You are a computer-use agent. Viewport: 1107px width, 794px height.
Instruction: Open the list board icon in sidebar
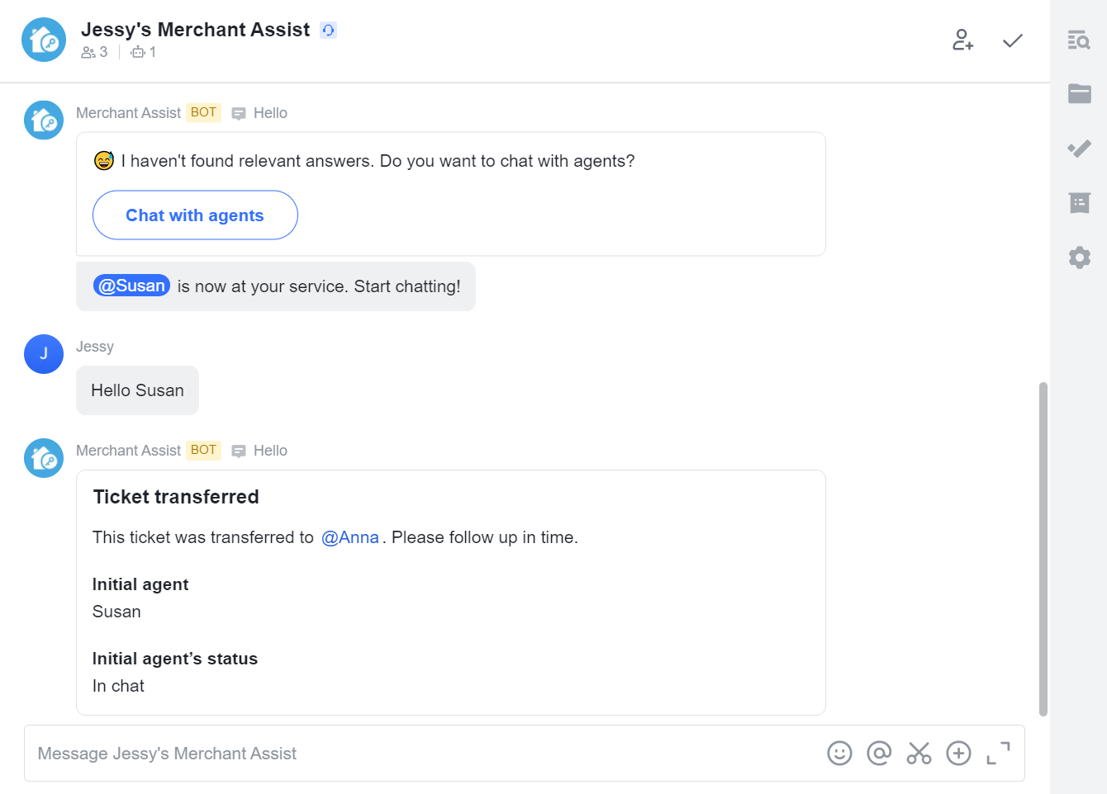[x=1079, y=203]
